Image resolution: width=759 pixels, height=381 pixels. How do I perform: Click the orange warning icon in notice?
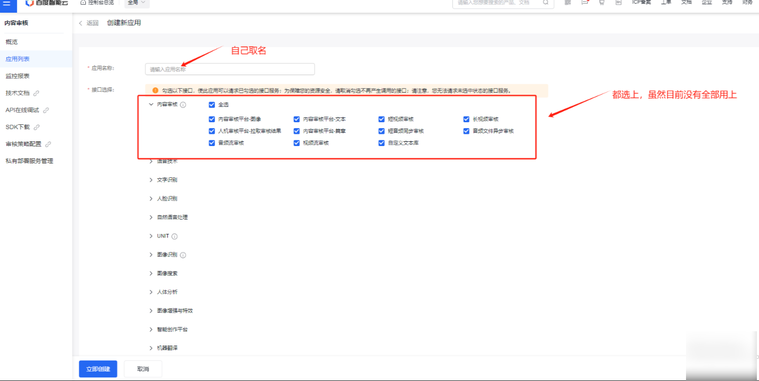pos(156,90)
